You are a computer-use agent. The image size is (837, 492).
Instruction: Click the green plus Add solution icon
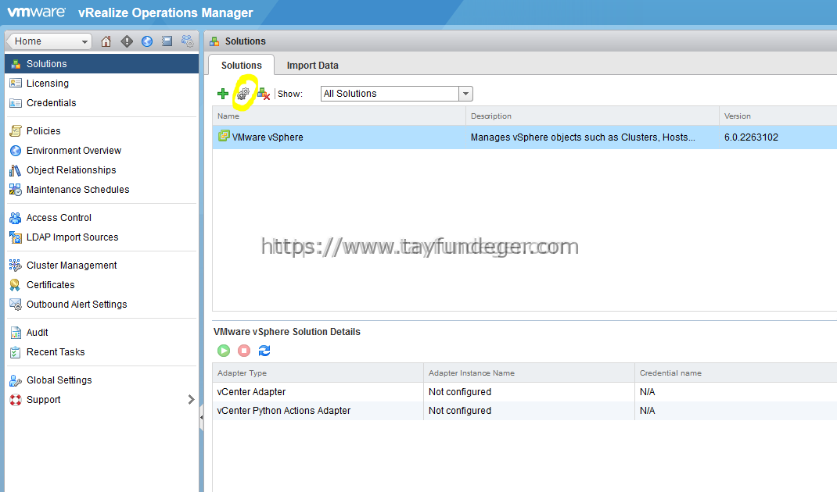coord(223,94)
